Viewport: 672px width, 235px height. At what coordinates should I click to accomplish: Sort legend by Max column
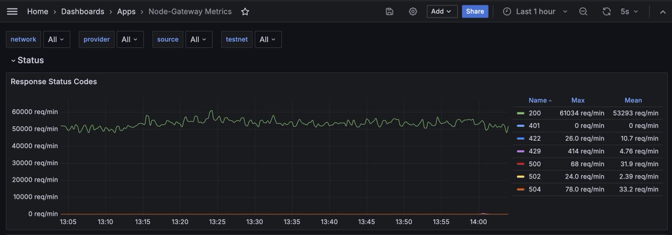(578, 100)
